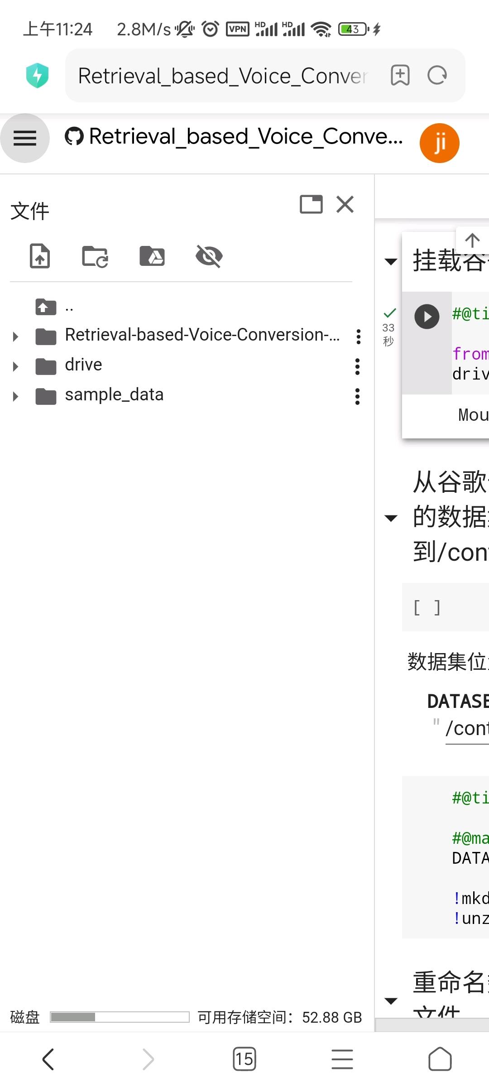The image size is (489, 1087).
Task: Open the hamburger navigation menu
Action: (x=25, y=138)
